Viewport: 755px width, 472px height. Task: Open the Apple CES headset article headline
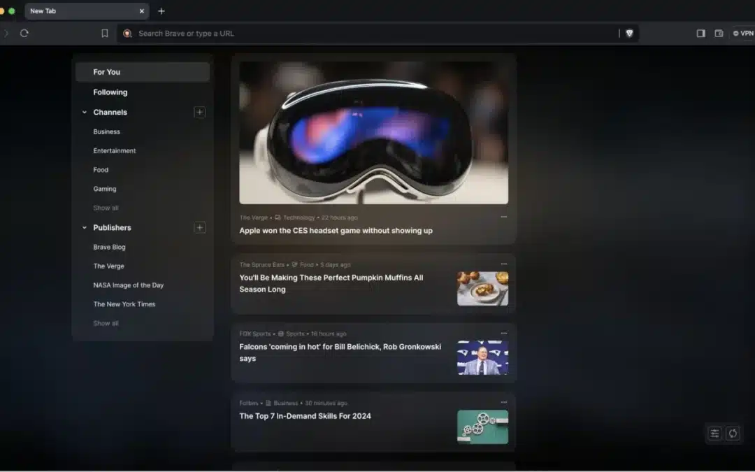coord(336,231)
